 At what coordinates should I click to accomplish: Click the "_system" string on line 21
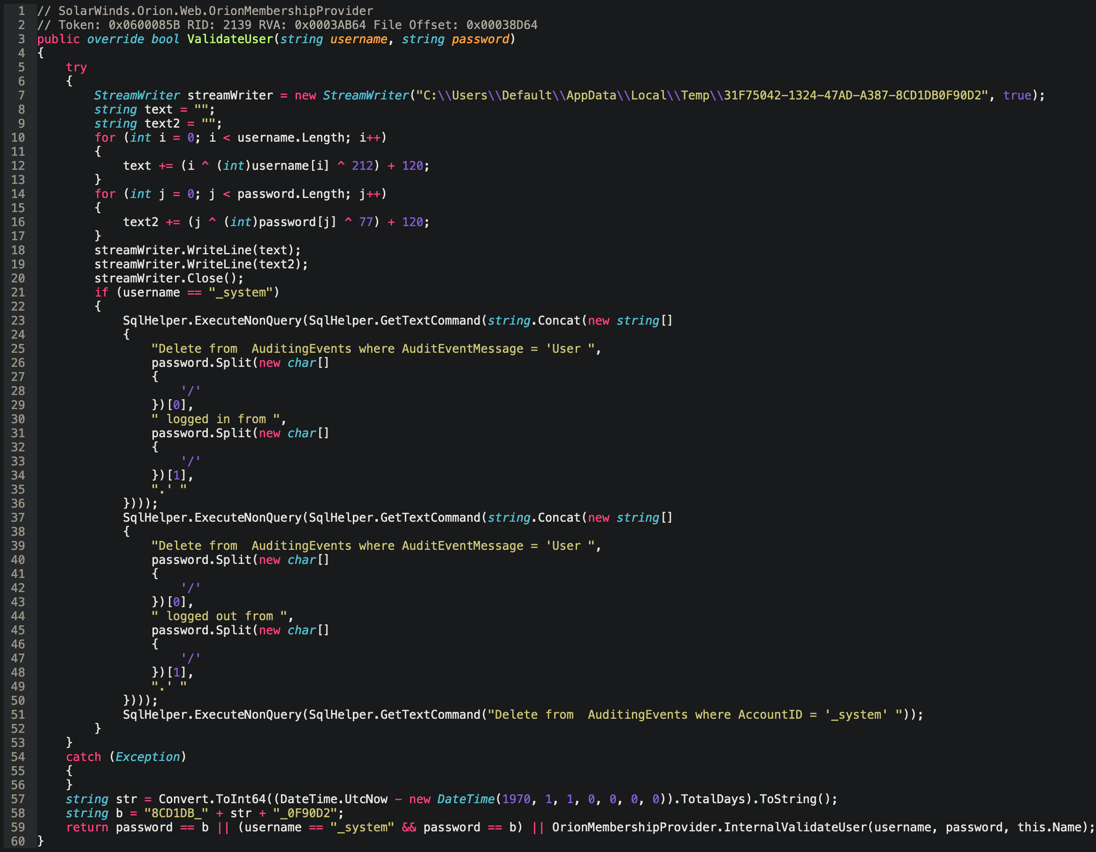point(240,293)
